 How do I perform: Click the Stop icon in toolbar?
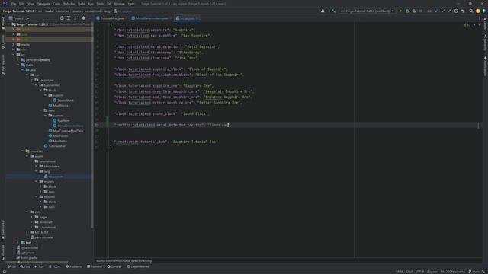click(x=420, y=11)
